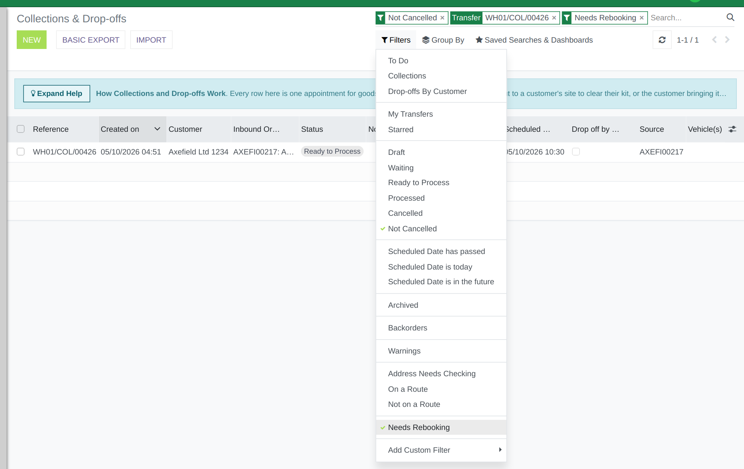
Task: Apply the Backorders filter
Action: pyautogui.click(x=441, y=328)
